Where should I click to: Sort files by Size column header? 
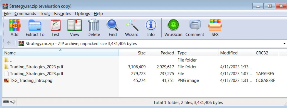133,53
